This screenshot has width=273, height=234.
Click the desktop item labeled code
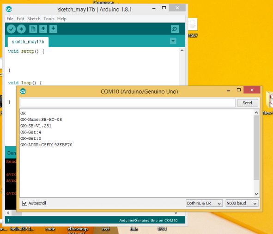coord(50,229)
